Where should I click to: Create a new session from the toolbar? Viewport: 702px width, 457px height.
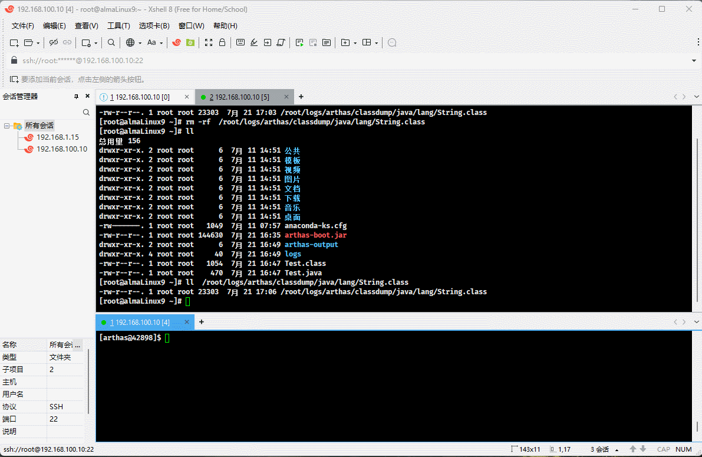click(x=14, y=42)
